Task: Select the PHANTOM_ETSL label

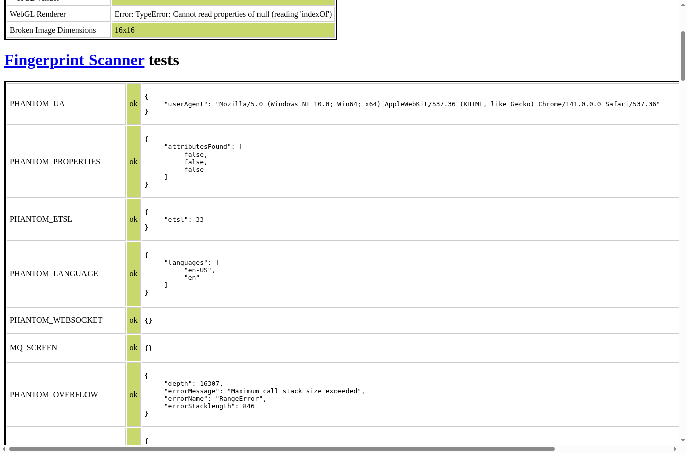Action: [x=41, y=219]
